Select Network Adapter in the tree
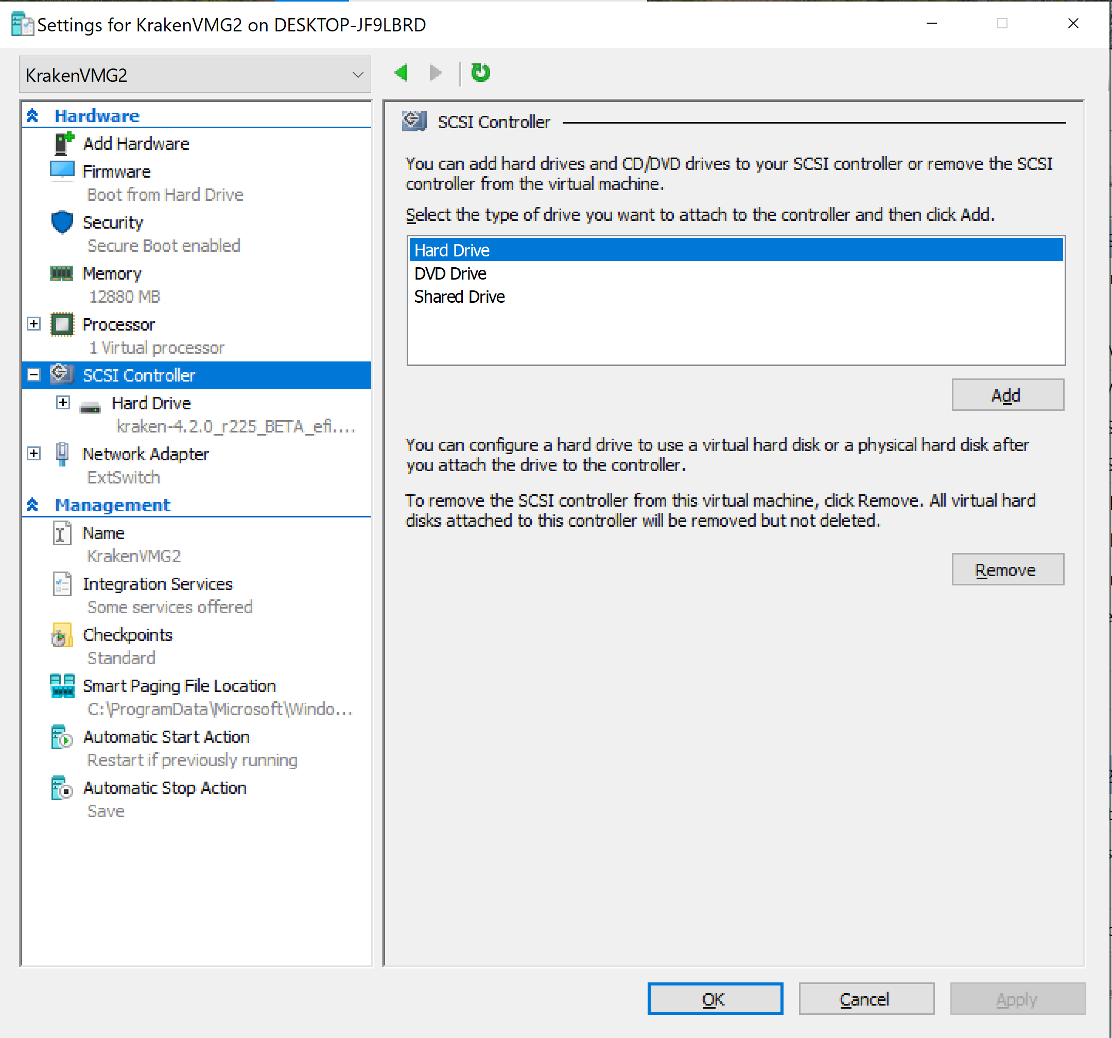Image resolution: width=1112 pixels, height=1038 pixels. pos(145,454)
